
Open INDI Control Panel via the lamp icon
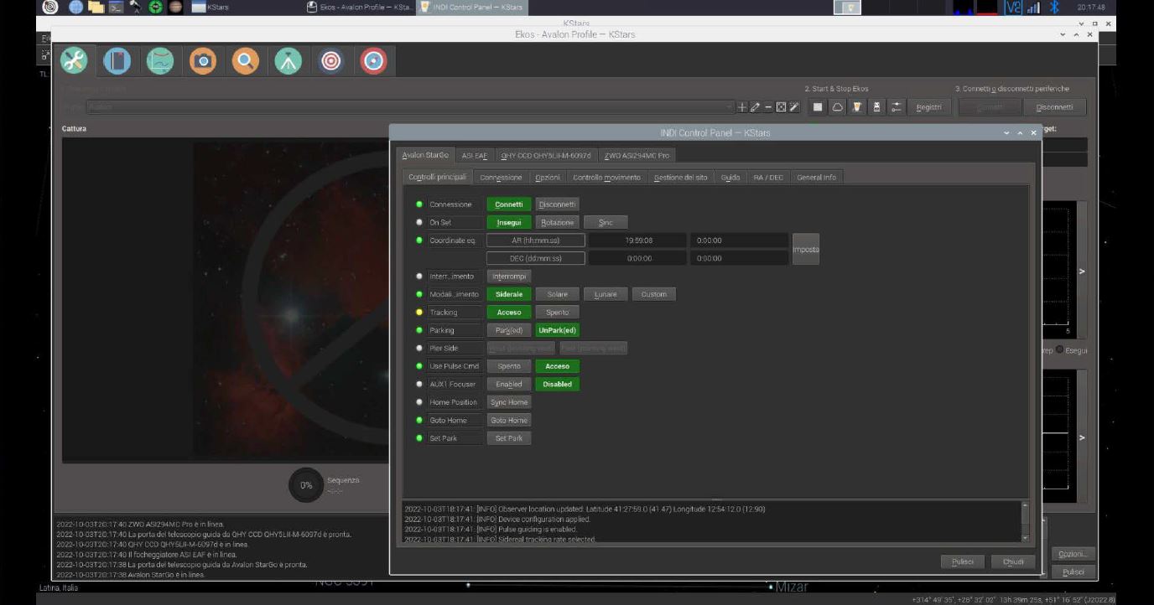click(858, 107)
